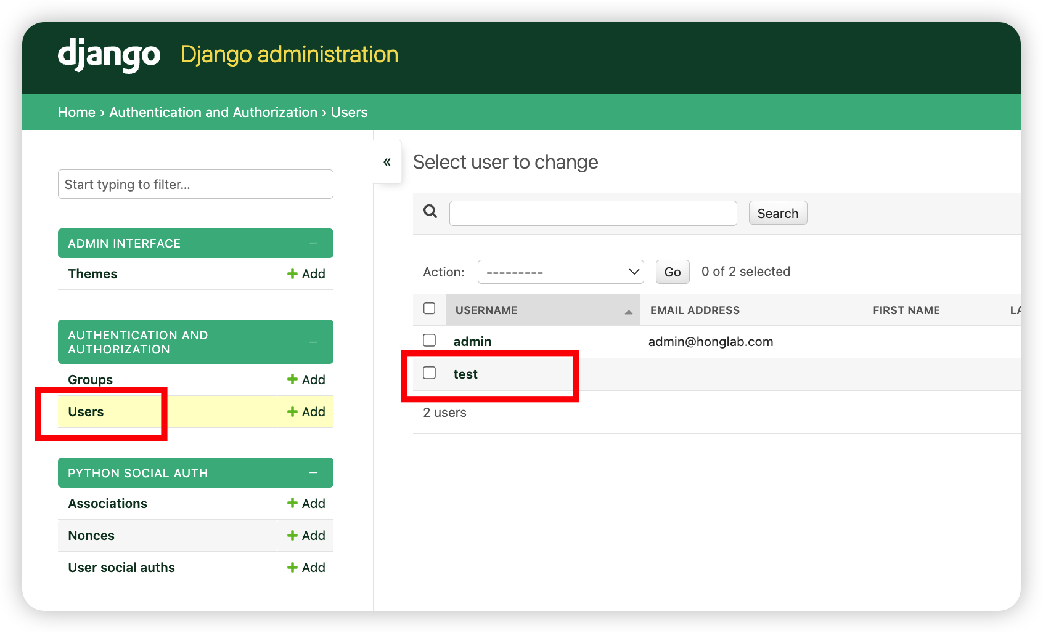1043x633 pixels.
Task: Open Associations in sidebar
Action: tap(107, 504)
